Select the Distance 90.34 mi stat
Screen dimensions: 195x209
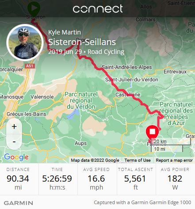point(18,179)
